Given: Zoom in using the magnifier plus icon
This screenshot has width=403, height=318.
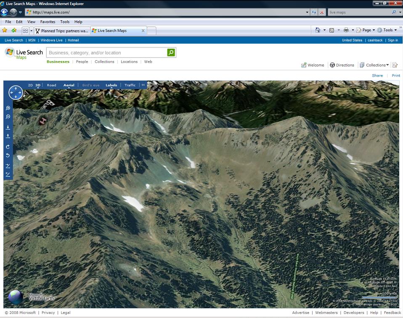Looking at the screenshot, I should pyautogui.click(x=8, y=108).
